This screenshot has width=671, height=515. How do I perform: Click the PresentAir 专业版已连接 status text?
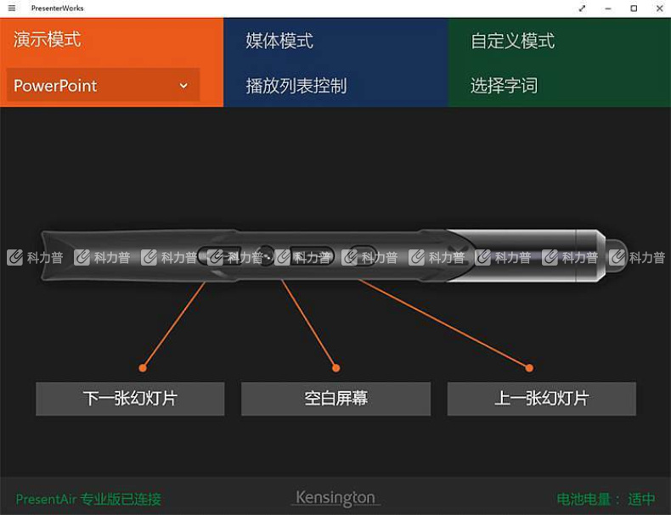tap(88, 499)
